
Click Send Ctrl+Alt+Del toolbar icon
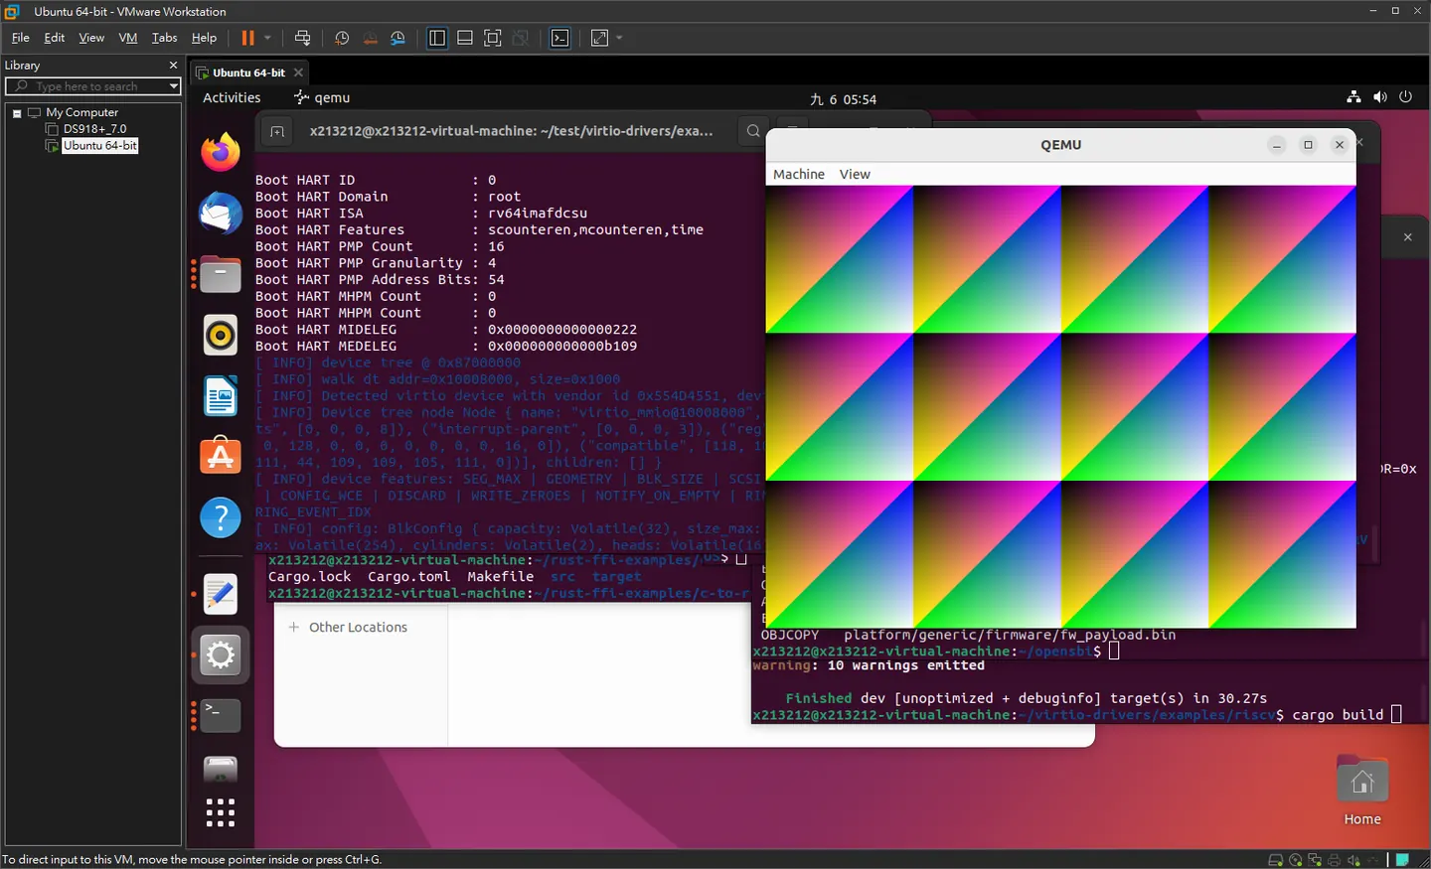[x=303, y=38]
